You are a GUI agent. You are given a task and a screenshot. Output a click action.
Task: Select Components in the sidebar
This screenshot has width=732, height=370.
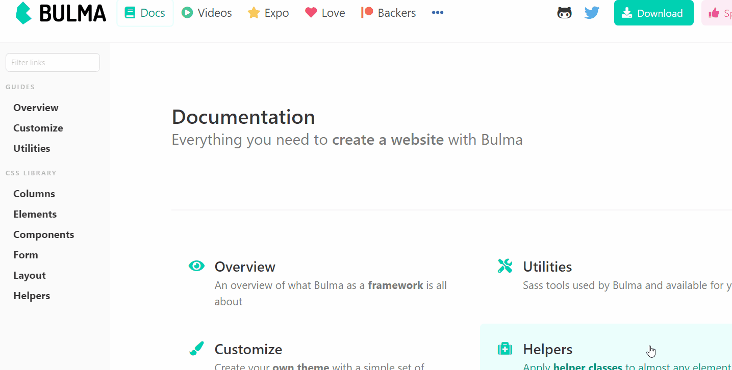(x=44, y=234)
